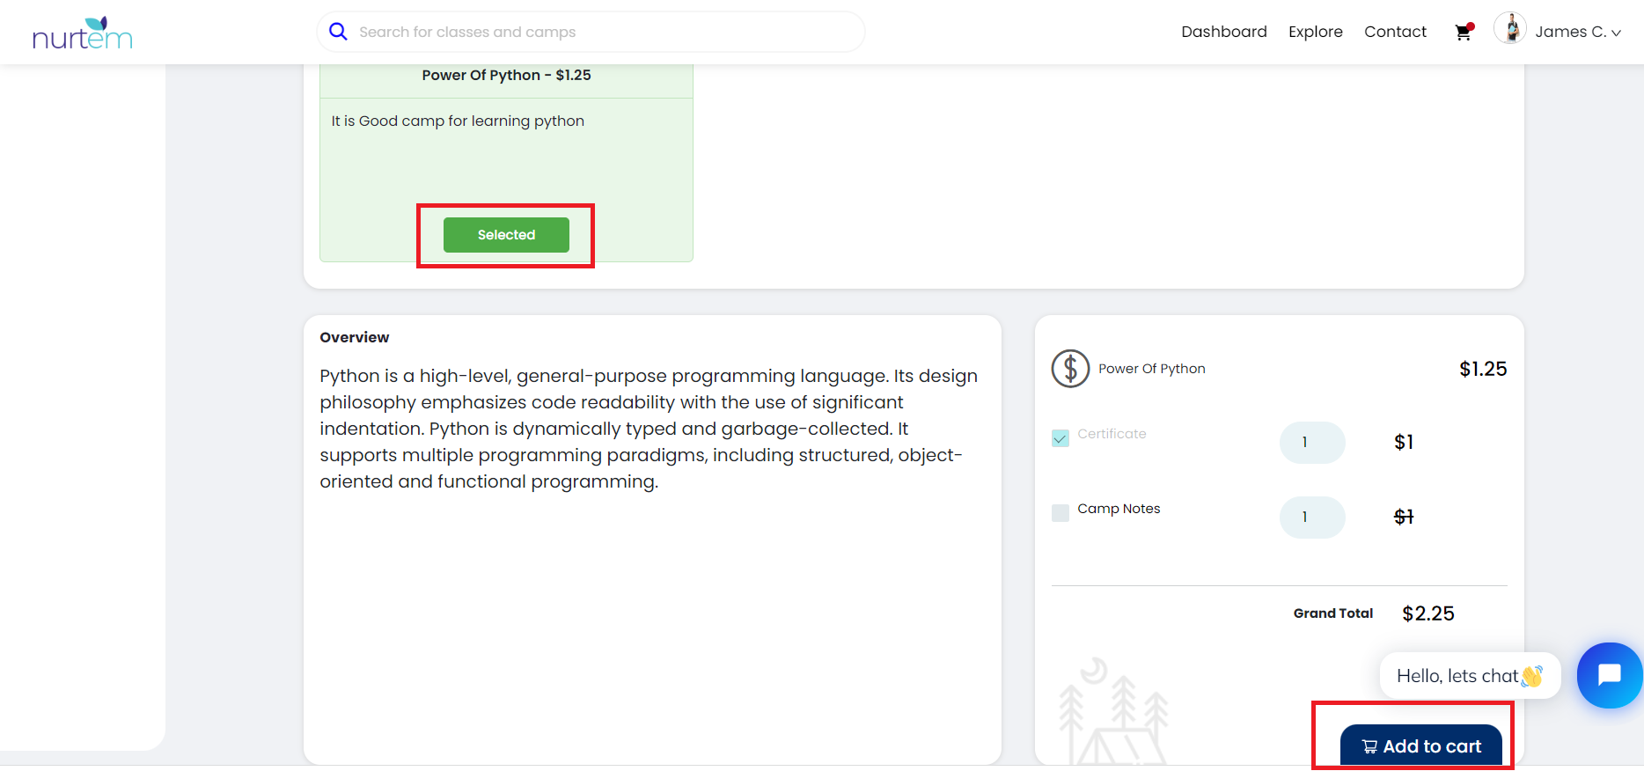Open the Contact page
1644x771 pixels.
point(1395,32)
